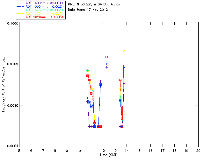Click the x-axis tick label 7
204x163 pixels.
pos(43,151)
